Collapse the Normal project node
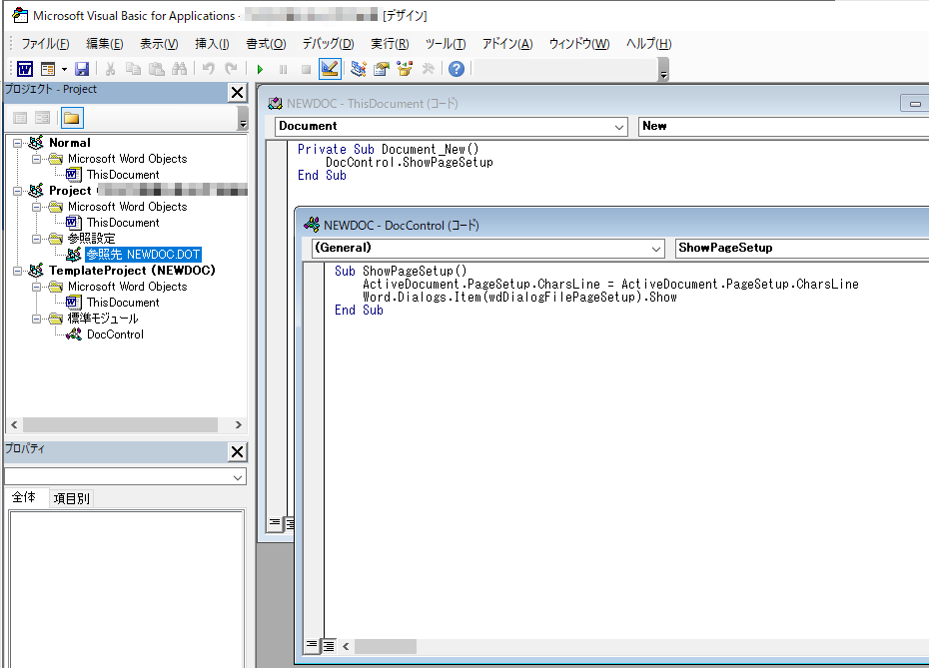Image resolution: width=929 pixels, height=668 pixels. (x=17, y=144)
